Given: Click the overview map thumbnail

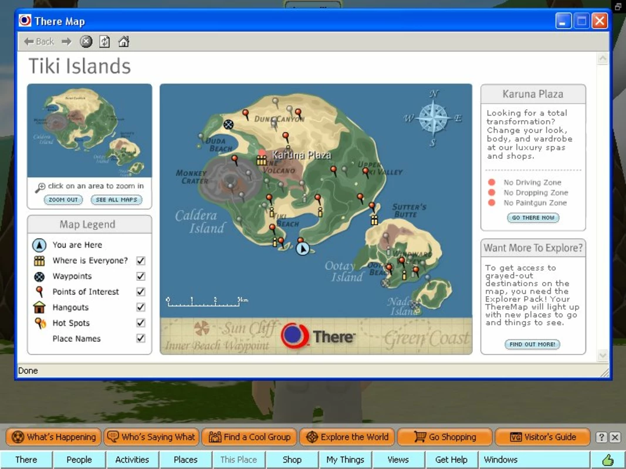Looking at the screenshot, I should click(89, 131).
